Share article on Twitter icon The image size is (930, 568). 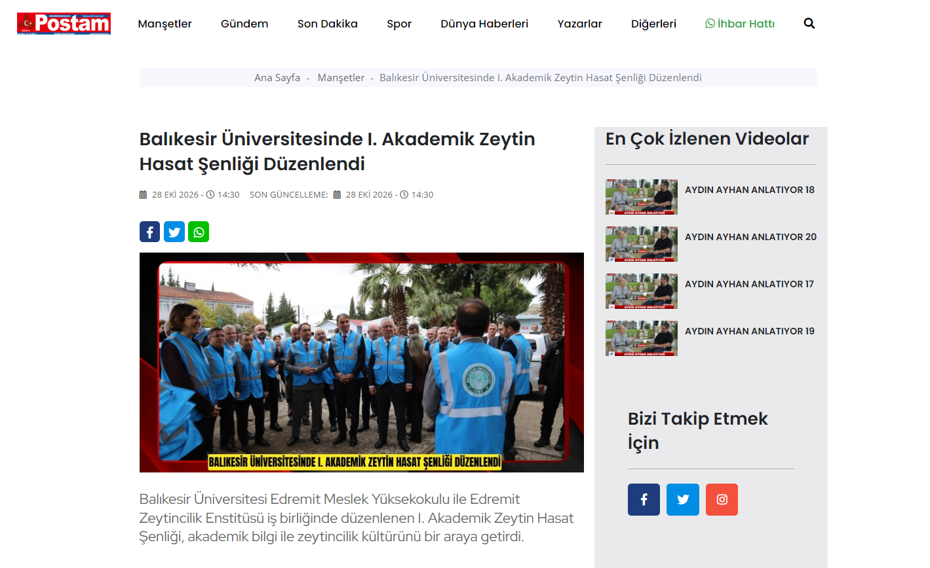click(174, 232)
